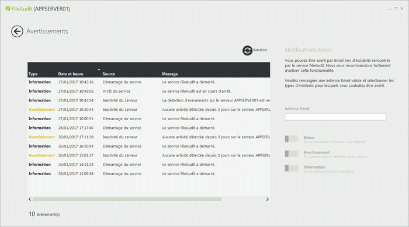Click the FileAudit logo icon
The image size is (409, 227).
(8, 9)
